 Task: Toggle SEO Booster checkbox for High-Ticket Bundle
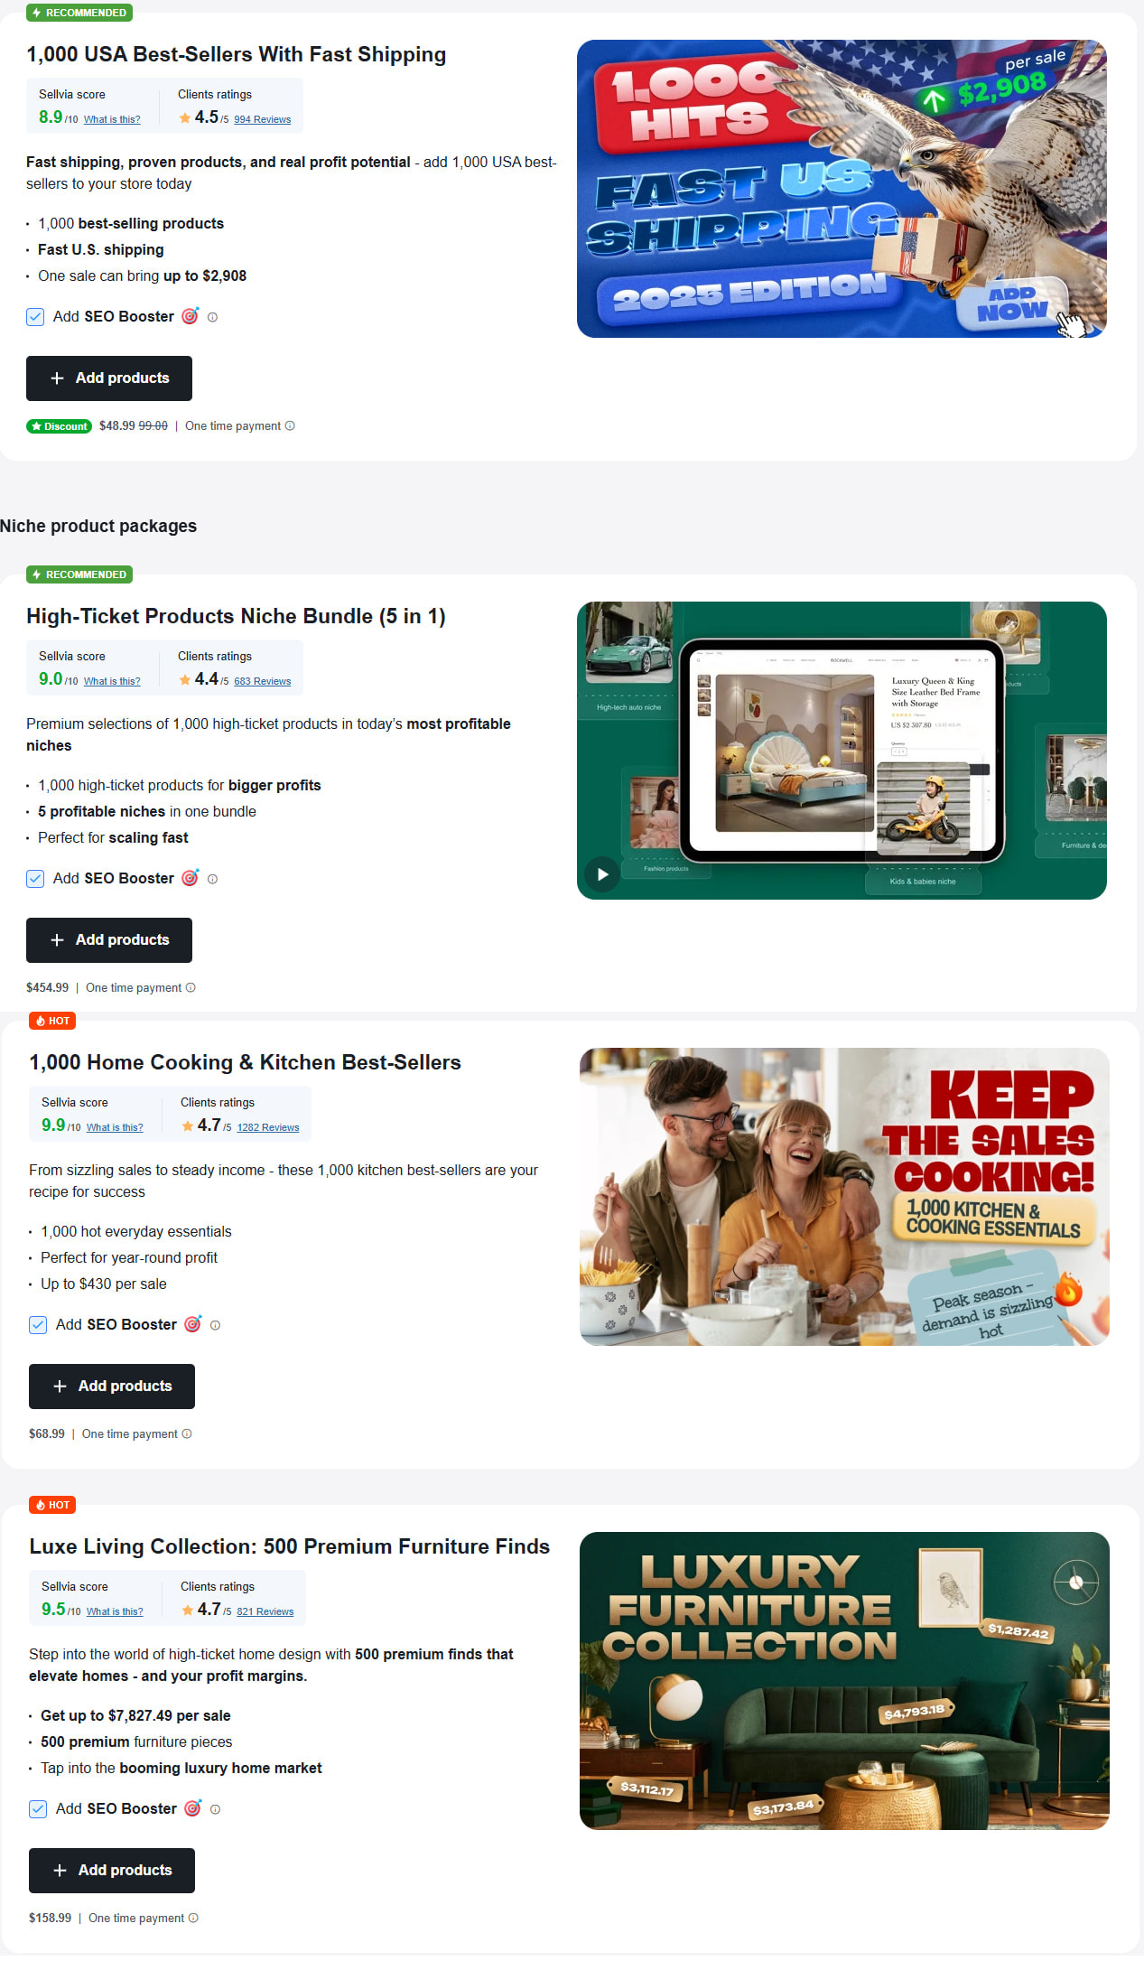click(x=35, y=879)
